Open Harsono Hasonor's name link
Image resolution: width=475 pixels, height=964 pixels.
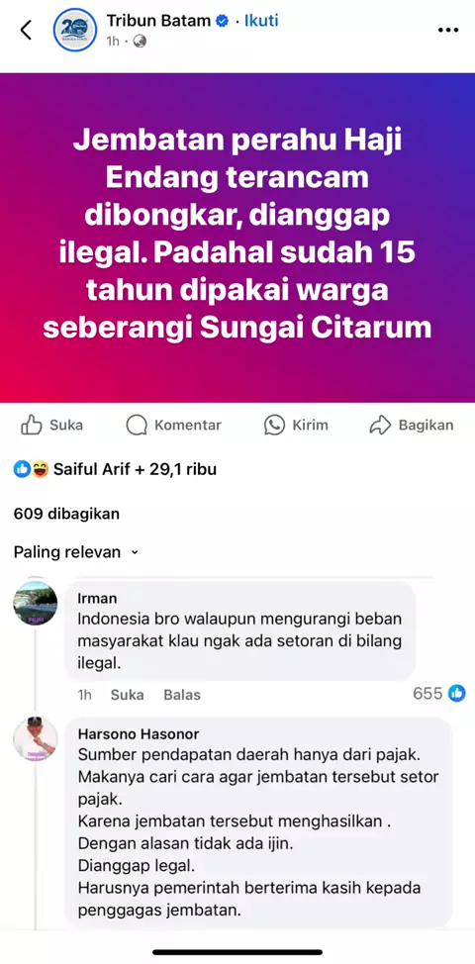tap(139, 734)
